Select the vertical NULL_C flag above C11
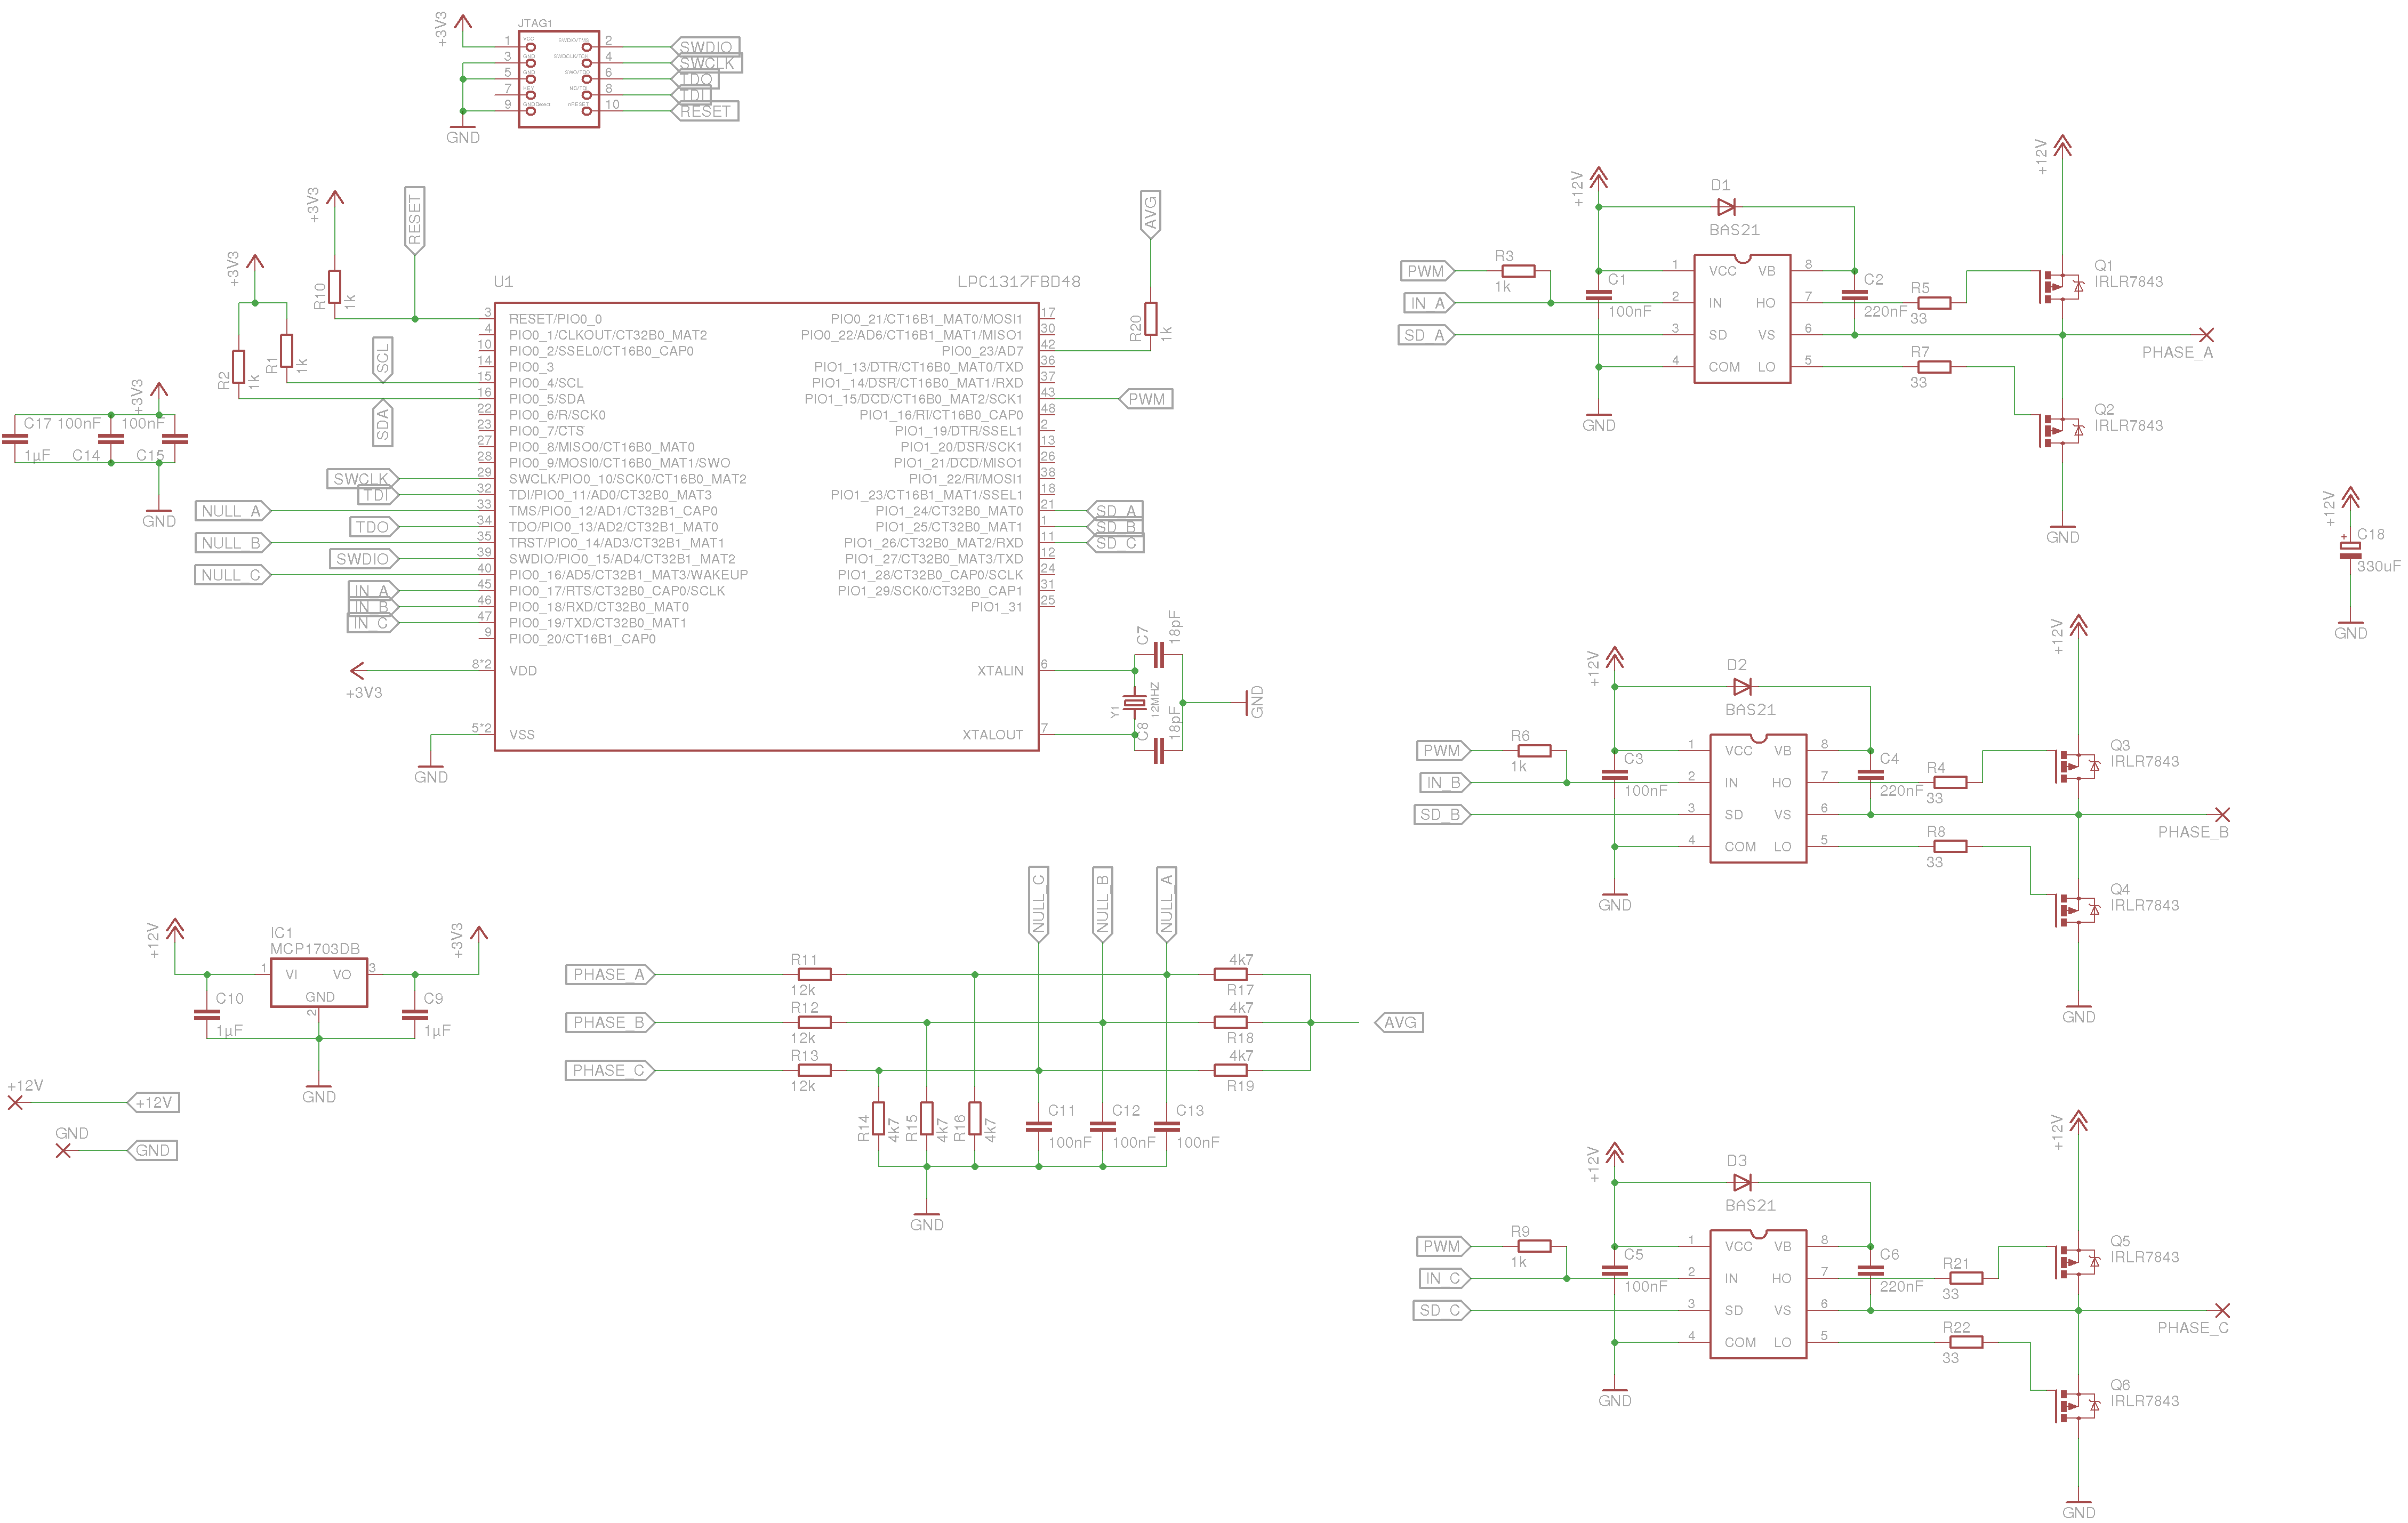 pos(1039,904)
